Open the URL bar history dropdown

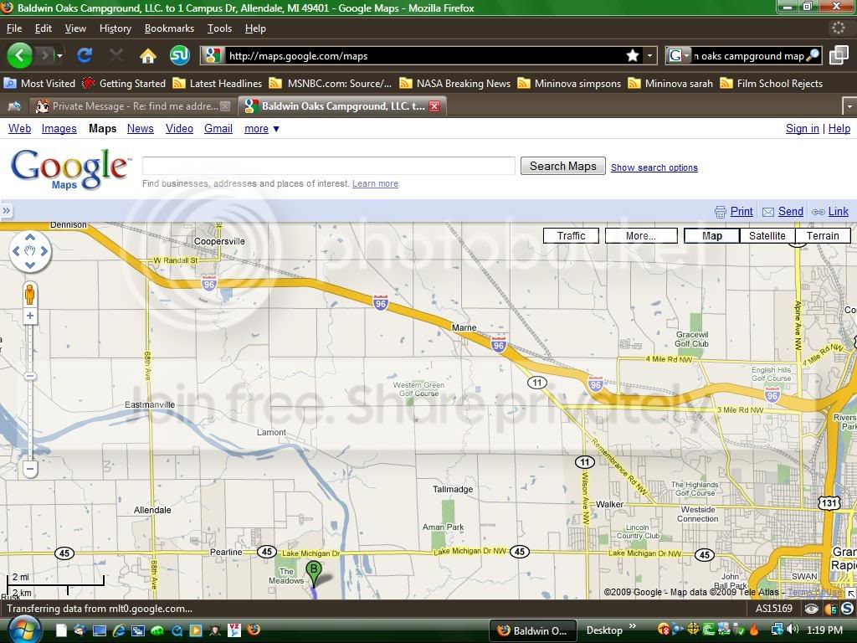click(x=649, y=55)
